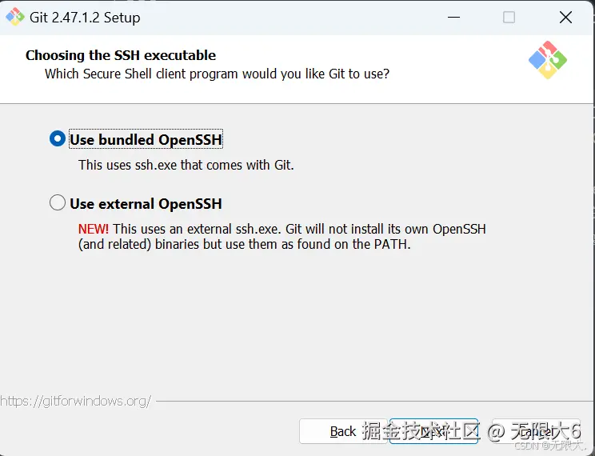The height and width of the screenshot is (456, 595).
Task: Select the Use external OpenSSH radio button
Action: pos(58,203)
